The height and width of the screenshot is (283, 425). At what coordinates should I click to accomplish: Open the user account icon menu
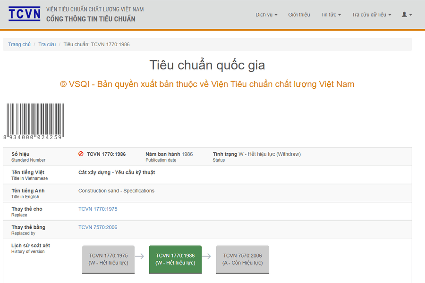click(407, 15)
